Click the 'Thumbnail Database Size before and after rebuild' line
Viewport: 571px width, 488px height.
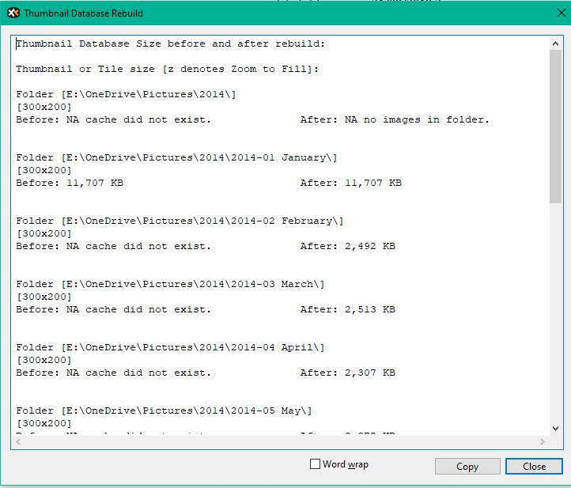pos(170,44)
